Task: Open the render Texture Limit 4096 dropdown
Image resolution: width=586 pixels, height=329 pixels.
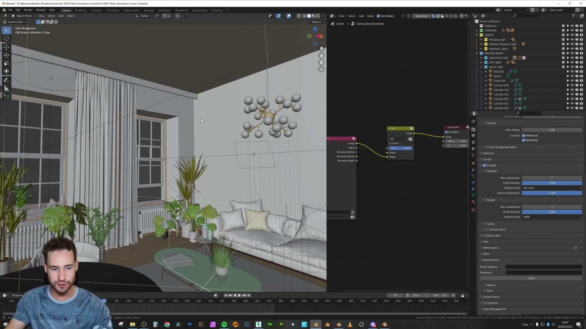Action: [x=552, y=217]
